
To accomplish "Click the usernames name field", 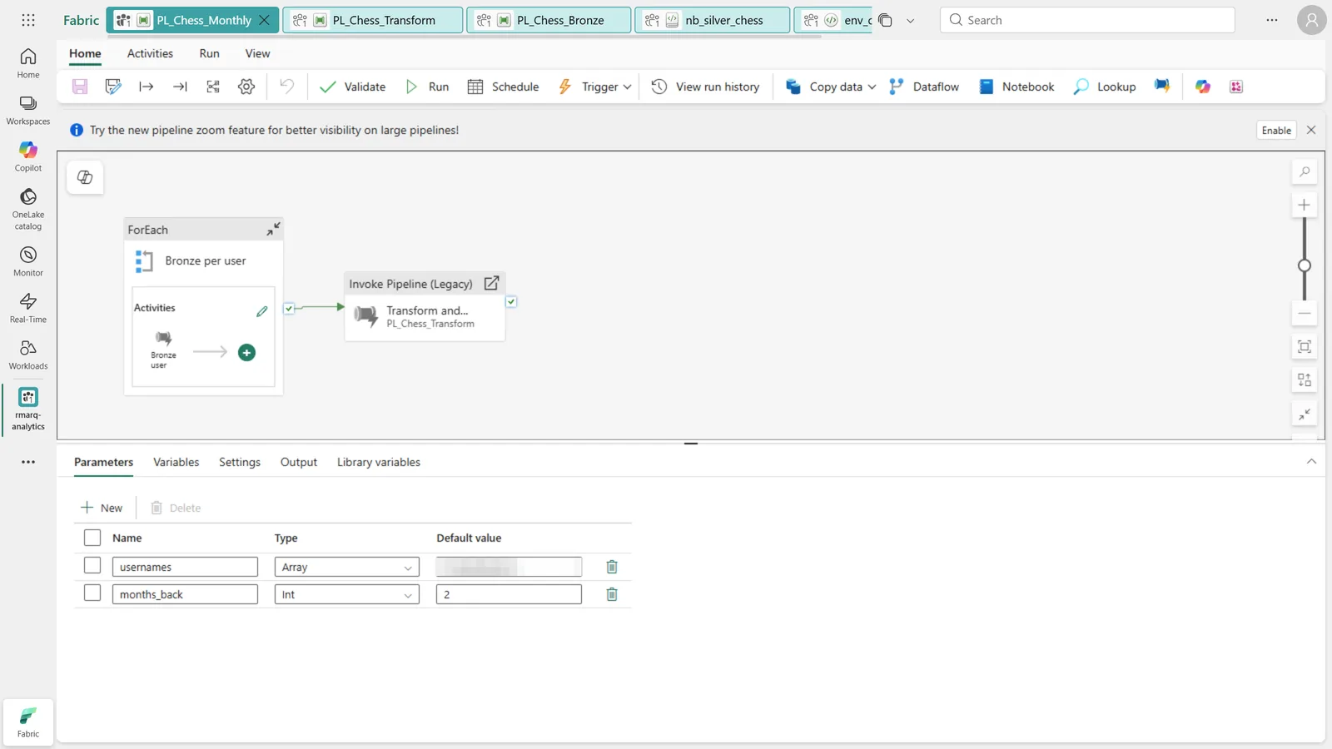I will [x=185, y=567].
